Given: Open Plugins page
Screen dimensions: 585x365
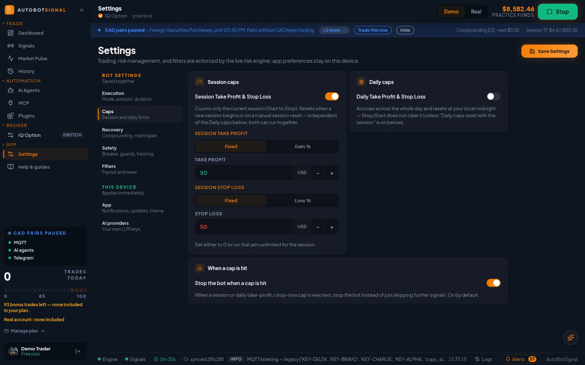Looking at the screenshot, I should coord(45,116).
